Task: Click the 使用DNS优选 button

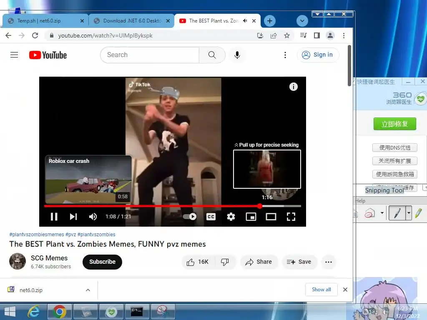Action: point(395,147)
